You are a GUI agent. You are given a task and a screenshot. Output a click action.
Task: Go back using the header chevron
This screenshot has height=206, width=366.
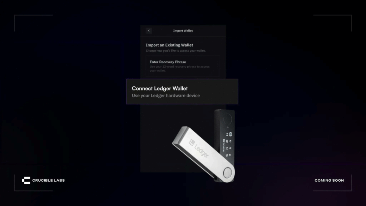point(149,31)
